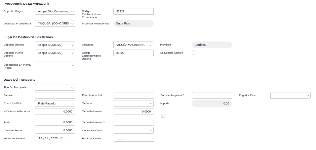Open the Centro De Costo dropdown
Viewport: 316px width, 150px height.
(x=133, y=130)
